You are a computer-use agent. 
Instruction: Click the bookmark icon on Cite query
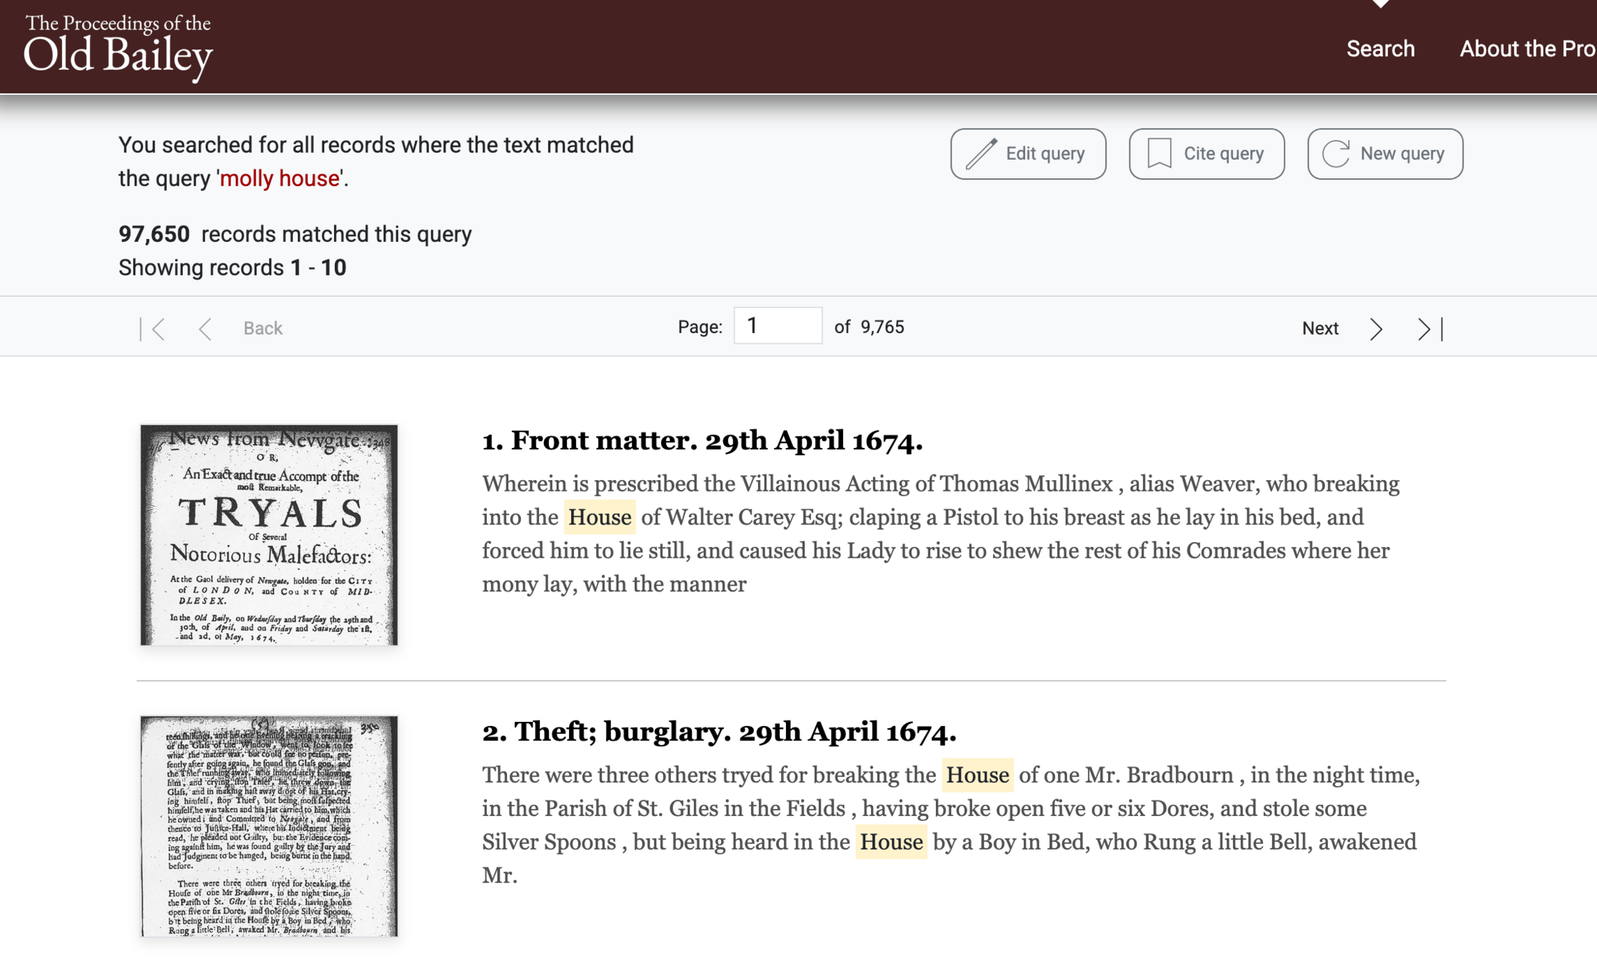point(1159,153)
